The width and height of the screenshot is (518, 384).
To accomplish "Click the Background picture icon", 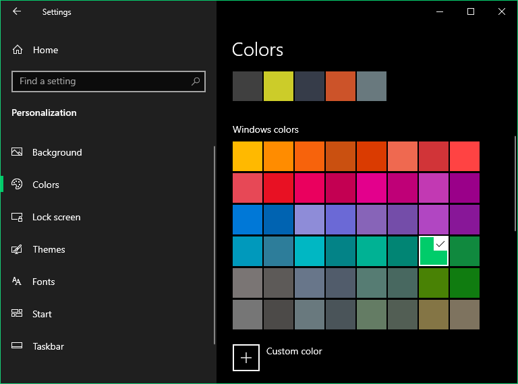I will coord(18,152).
